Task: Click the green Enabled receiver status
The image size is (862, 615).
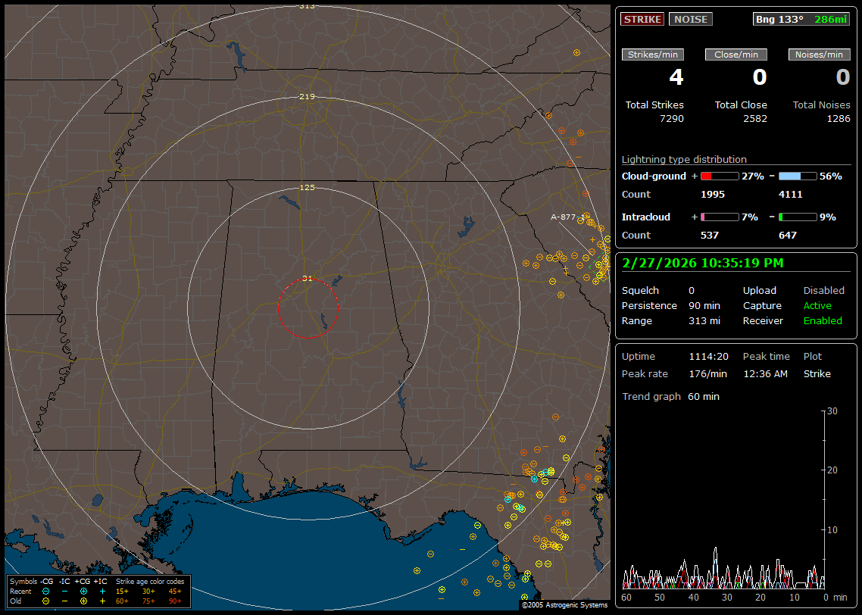Action: click(x=823, y=321)
